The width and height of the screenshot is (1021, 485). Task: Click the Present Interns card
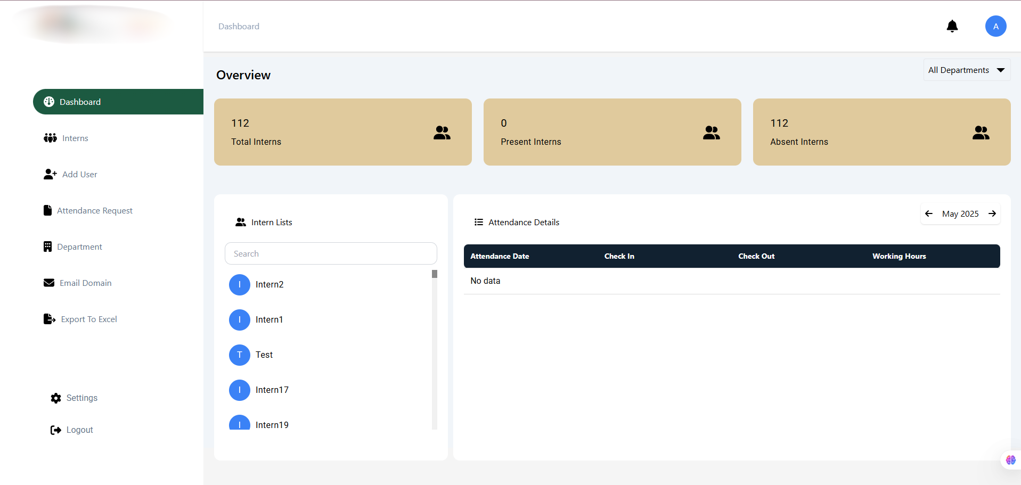612,132
